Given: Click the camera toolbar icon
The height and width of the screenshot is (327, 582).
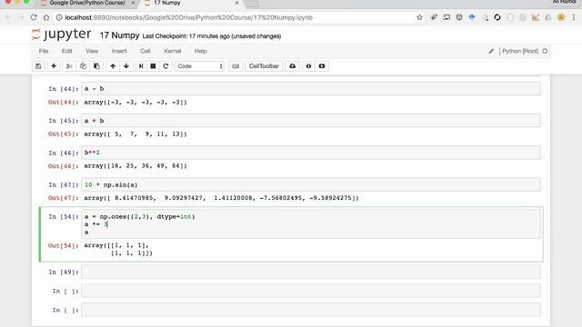Looking at the screenshot, I should coord(308,66).
